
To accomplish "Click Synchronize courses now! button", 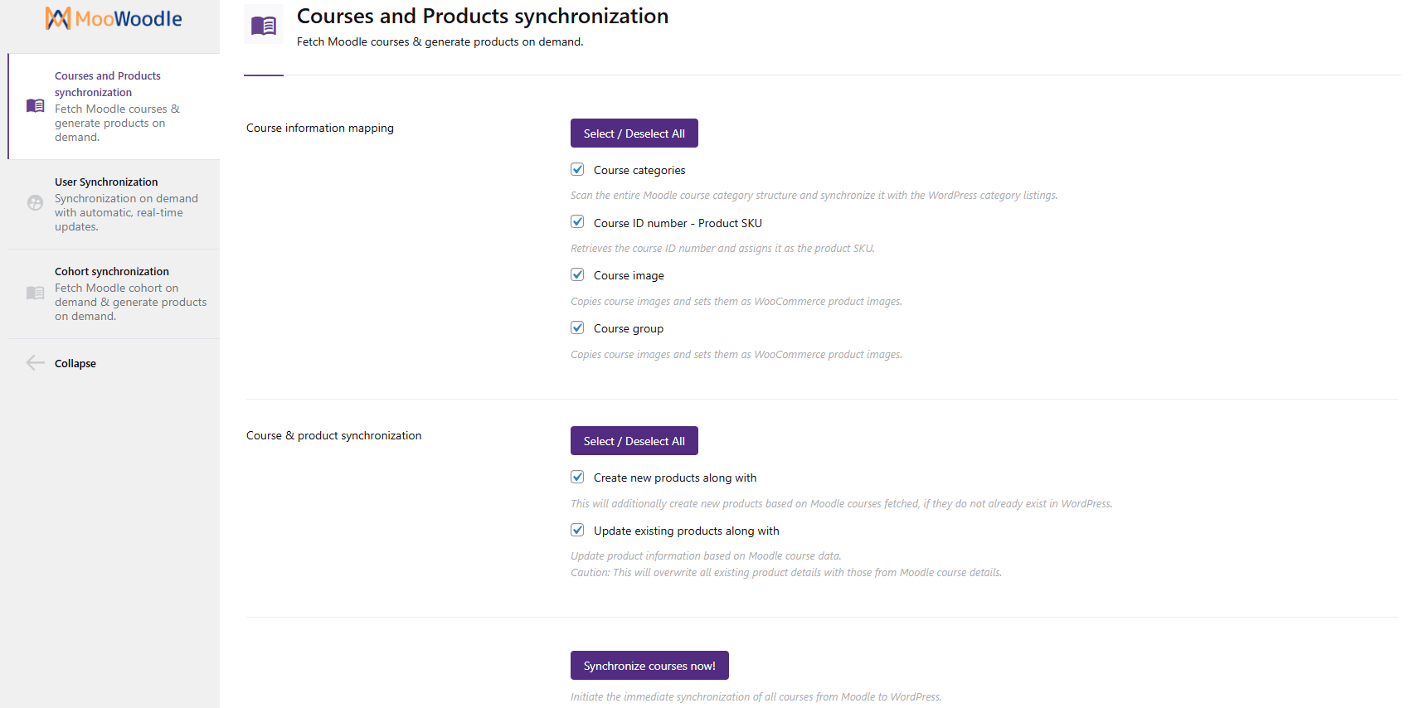I will [x=649, y=666].
